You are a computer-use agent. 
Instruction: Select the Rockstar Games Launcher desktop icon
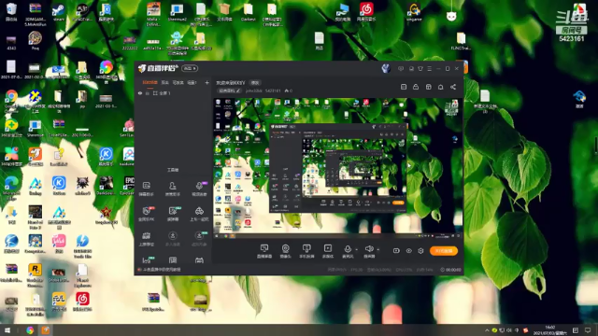pos(35,275)
